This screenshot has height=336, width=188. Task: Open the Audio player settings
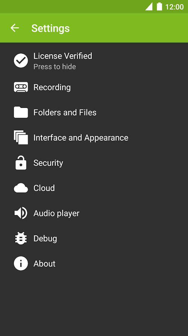pyautogui.click(x=94, y=213)
